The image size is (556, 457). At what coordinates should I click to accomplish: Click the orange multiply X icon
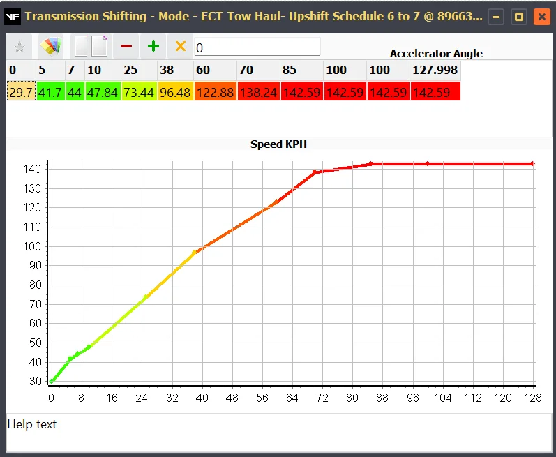pos(181,47)
